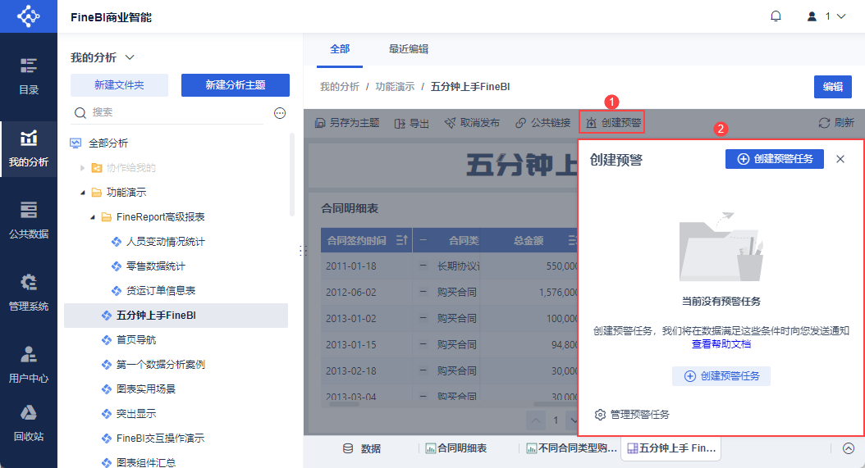This screenshot has width=865, height=468.
Task: Collapse the 功能演示 folder
Action: [x=83, y=193]
